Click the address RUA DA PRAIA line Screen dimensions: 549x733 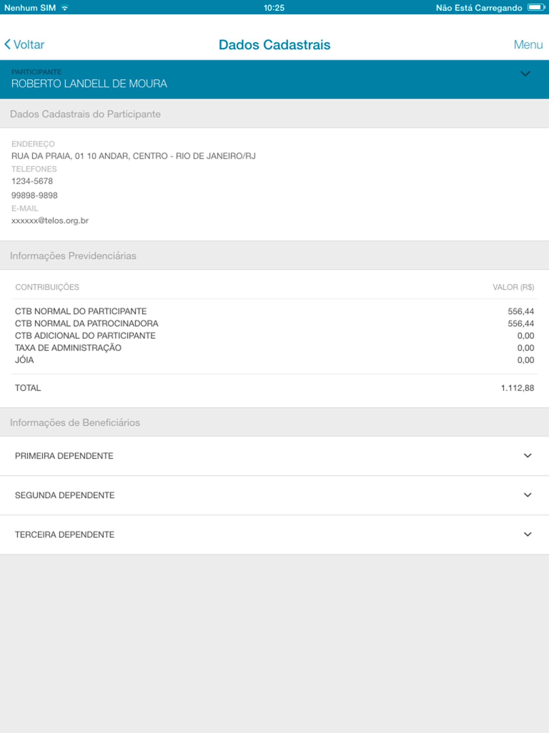pyautogui.click(x=133, y=156)
